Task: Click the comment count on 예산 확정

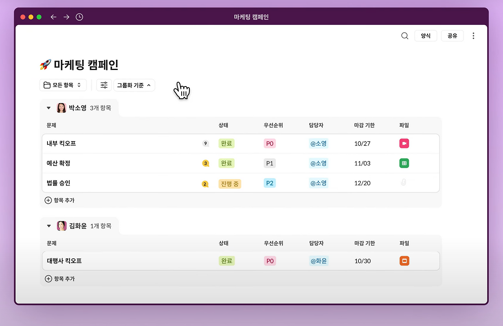Action: [x=206, y=163]
